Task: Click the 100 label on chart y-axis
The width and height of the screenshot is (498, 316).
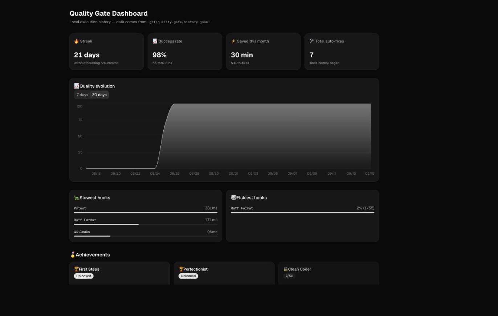Action: click(x=79, y=106)
